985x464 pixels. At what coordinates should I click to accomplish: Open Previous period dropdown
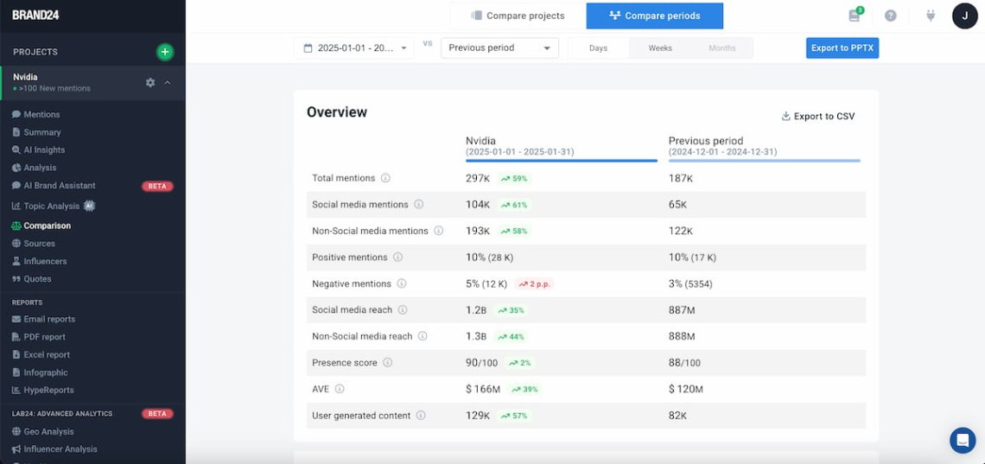pyautogui.click(x=499, y=48)
